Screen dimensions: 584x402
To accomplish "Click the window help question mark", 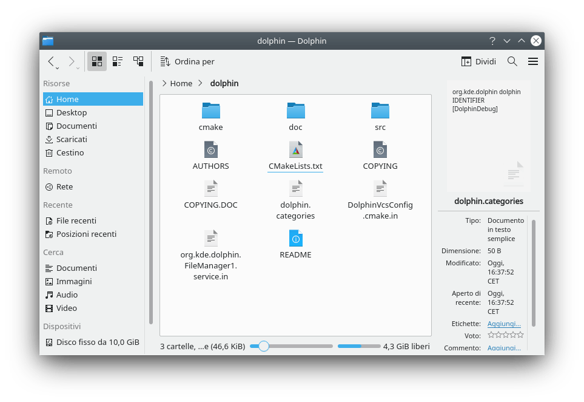I will (x=492, y=41).
